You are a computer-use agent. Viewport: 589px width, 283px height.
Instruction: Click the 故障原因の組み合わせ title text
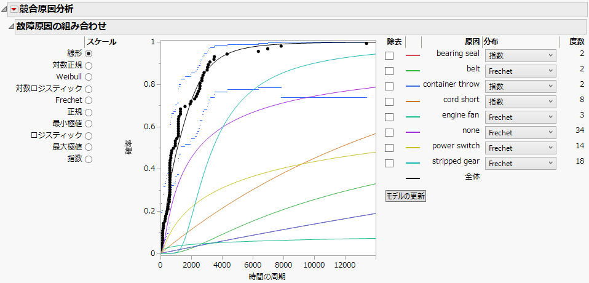(61, 26)
